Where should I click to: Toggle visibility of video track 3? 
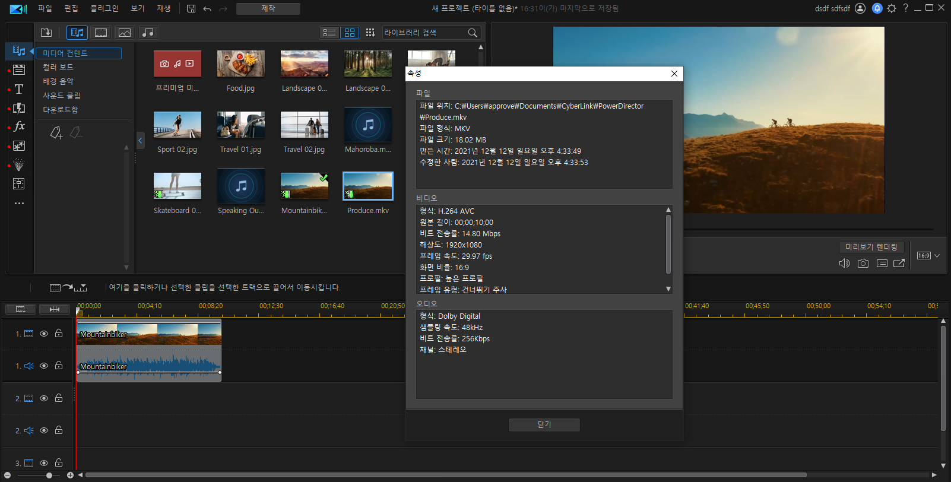44,462
